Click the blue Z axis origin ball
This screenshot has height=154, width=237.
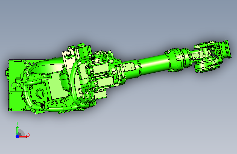pos(17,136)
